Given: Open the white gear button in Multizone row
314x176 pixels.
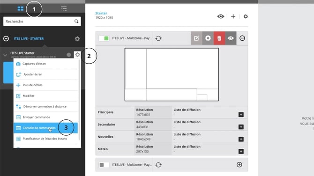Looking at the screenshot, I should pos(208,38).
